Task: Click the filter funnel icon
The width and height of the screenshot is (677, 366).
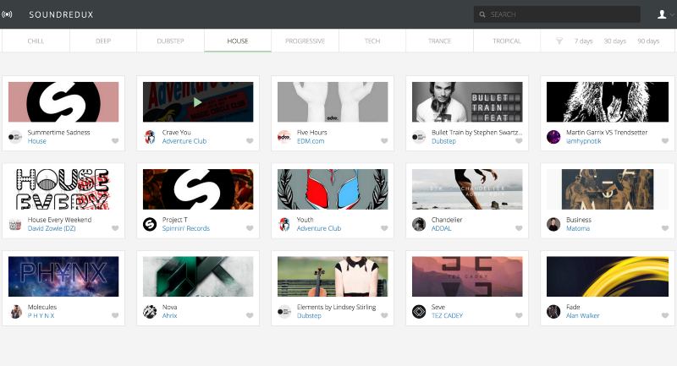Action: 559,41
